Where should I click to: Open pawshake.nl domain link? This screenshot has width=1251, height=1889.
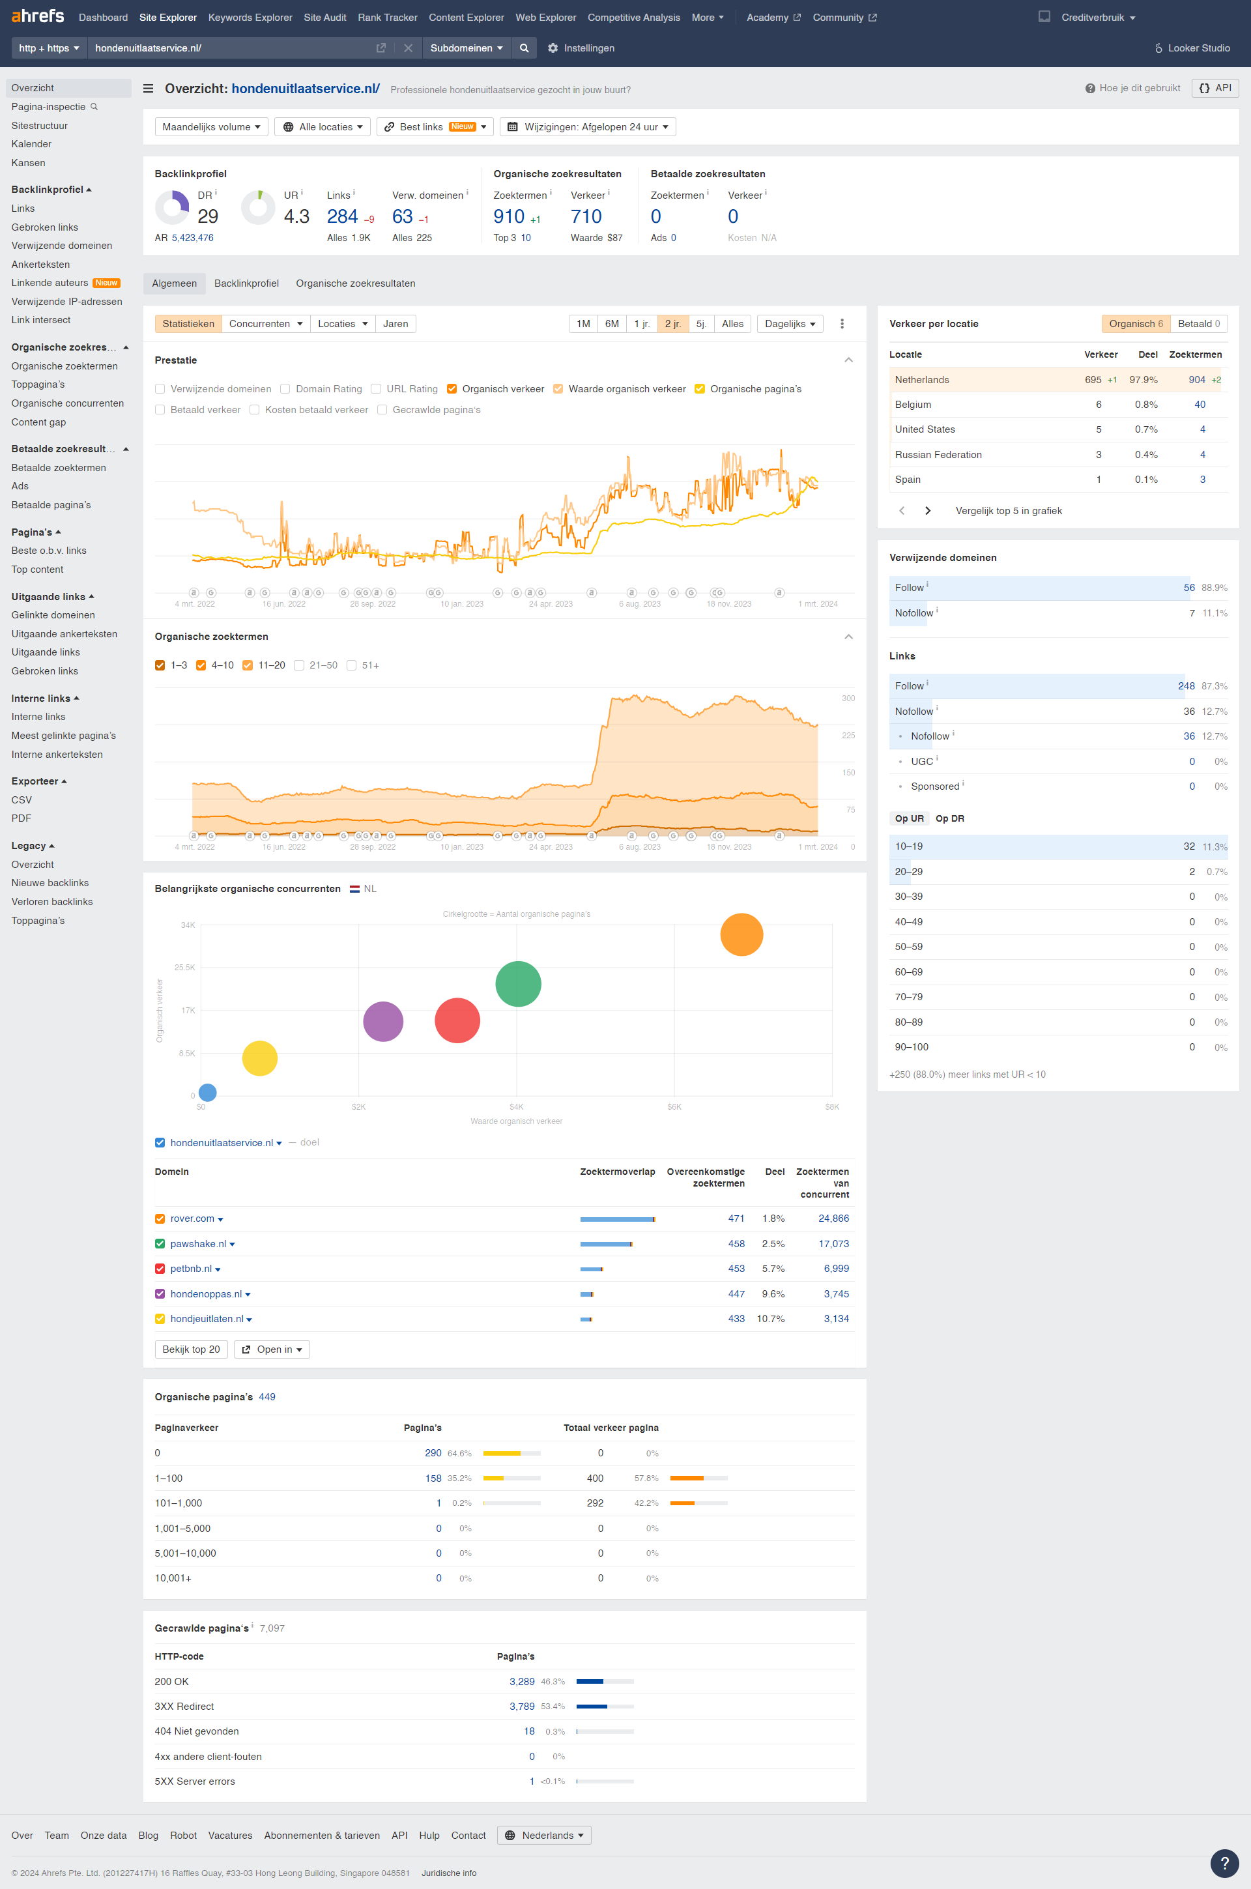(x=198, y=1245)
